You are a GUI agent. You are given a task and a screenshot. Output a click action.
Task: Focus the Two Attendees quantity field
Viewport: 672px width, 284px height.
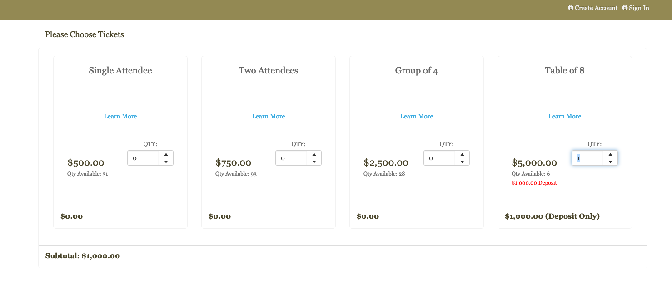click(x=291, y=158)
